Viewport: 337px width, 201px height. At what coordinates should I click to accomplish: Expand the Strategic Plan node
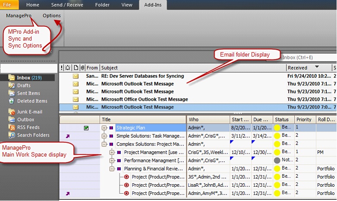coord(104,128)
